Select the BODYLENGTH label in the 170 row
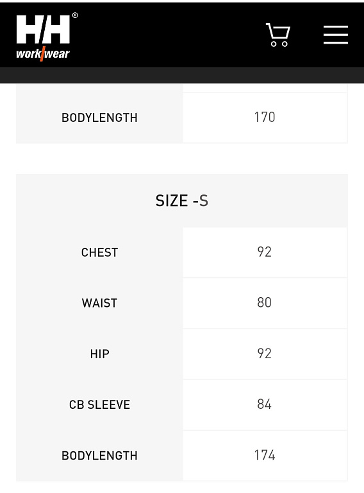 [99, 117]
